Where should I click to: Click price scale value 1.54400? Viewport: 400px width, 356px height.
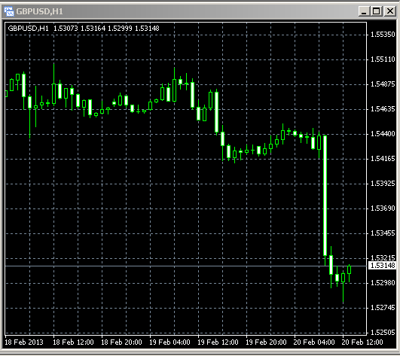click(x=383, y=134)
